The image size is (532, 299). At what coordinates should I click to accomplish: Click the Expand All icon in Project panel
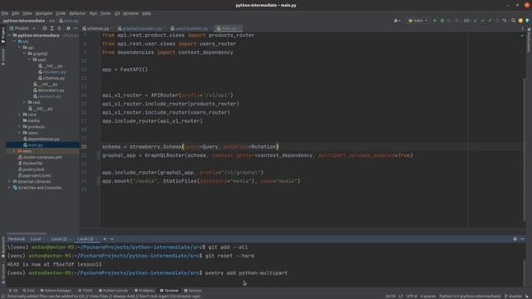point(52,28)
